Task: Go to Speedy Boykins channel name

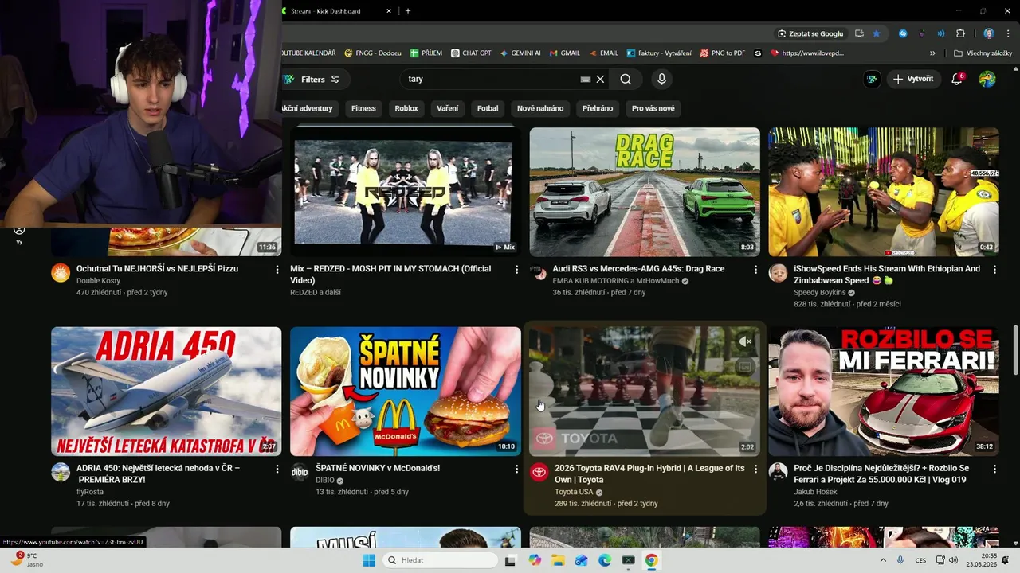Action: [819, 293]
